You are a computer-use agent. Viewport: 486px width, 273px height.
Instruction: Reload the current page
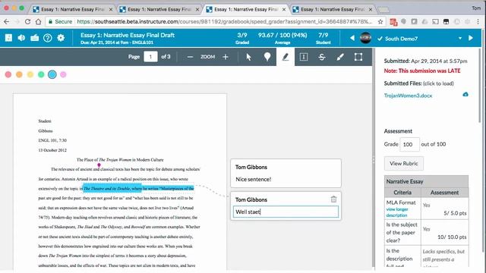click(x=27, y=22)
